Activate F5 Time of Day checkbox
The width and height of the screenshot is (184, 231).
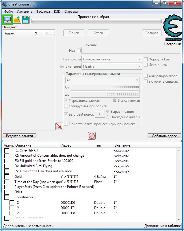(x=7, y=171)
